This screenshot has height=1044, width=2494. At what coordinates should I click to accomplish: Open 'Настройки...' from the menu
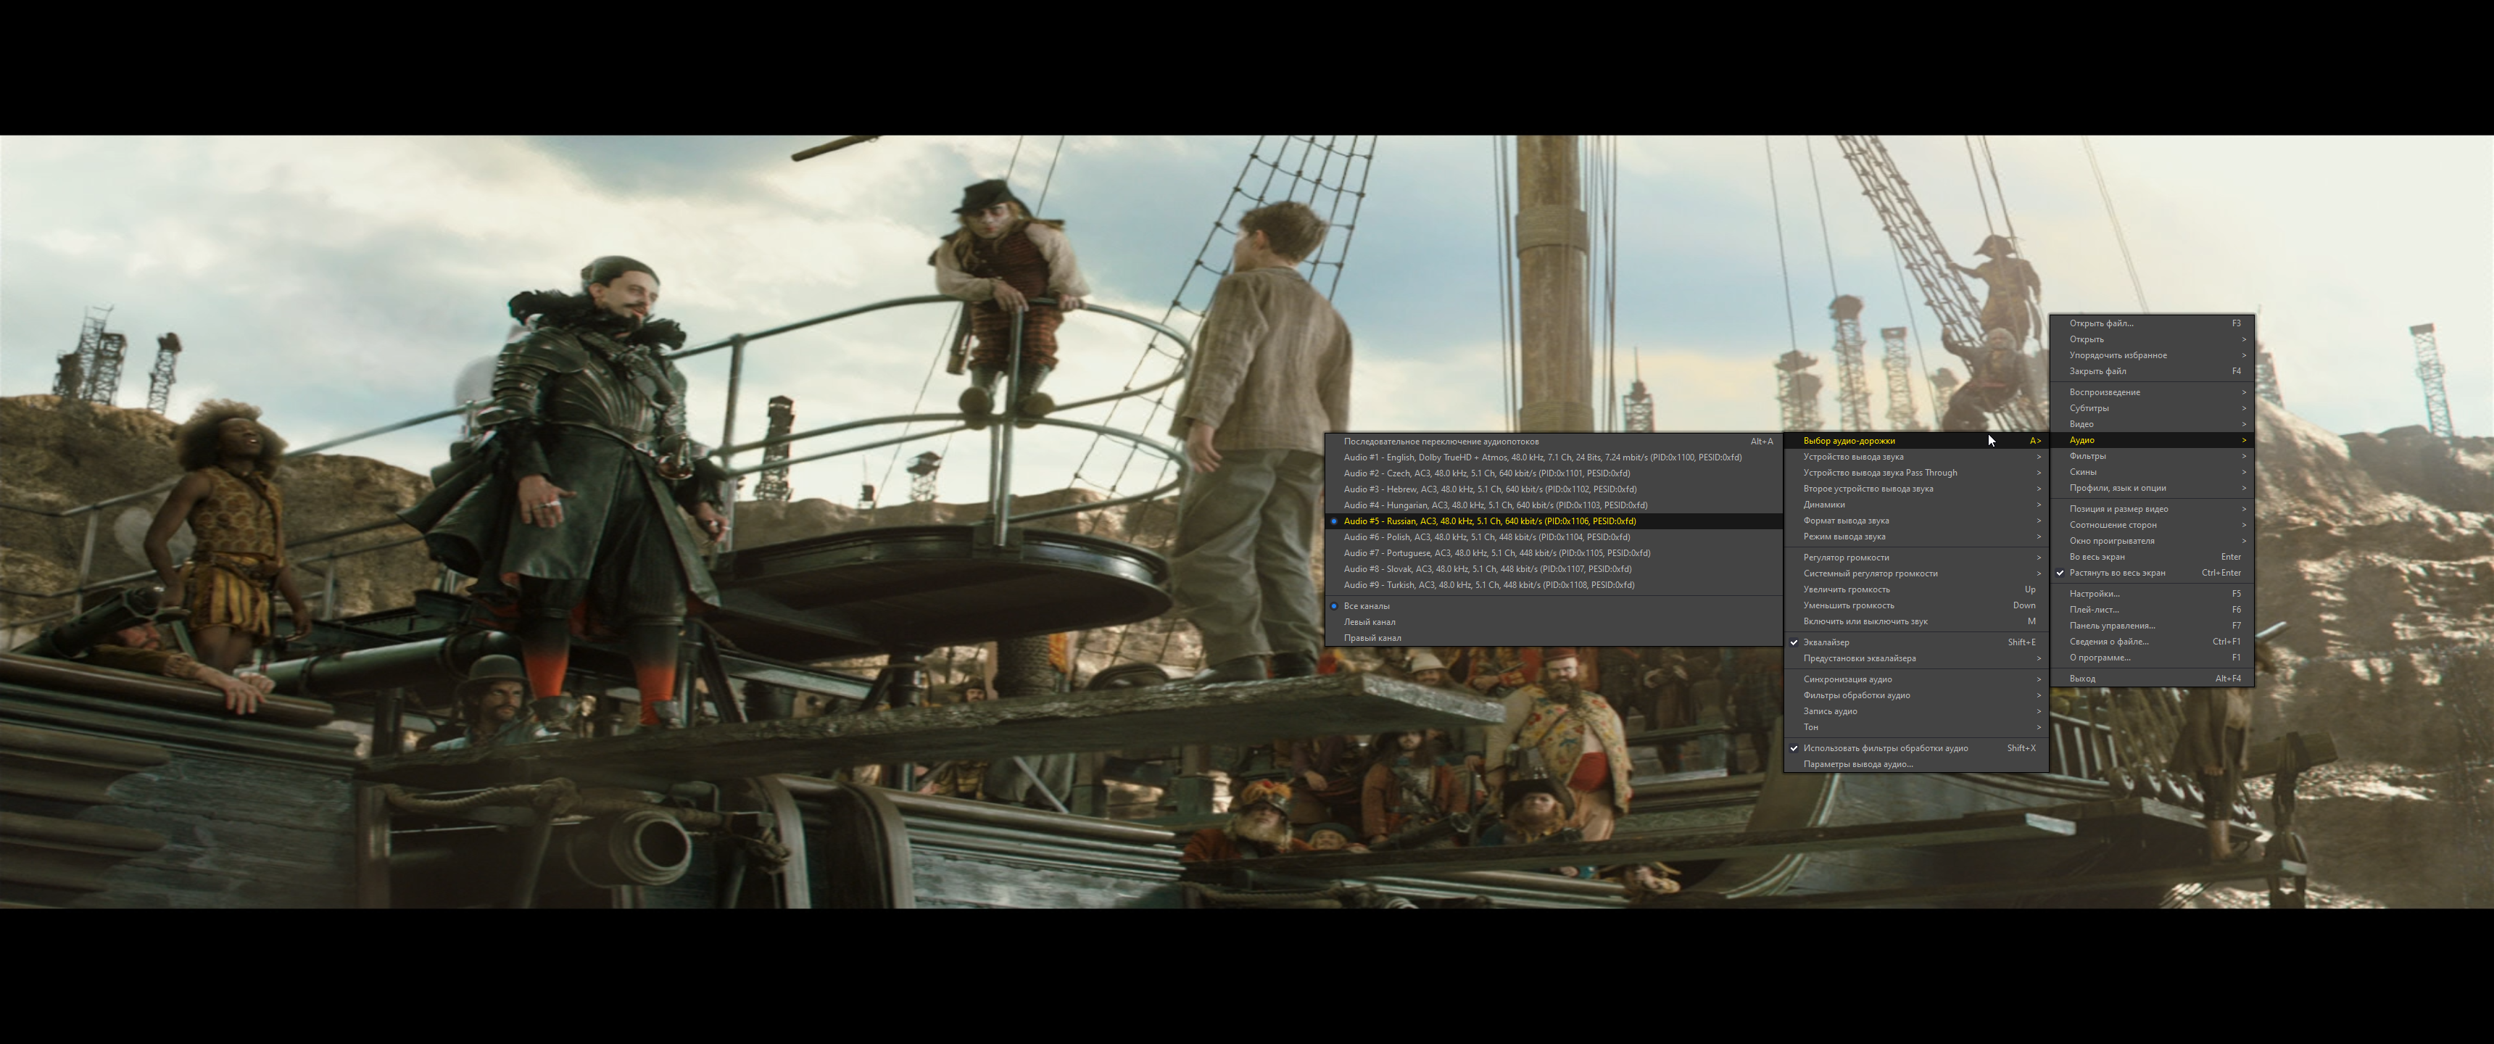point(2151,594)
